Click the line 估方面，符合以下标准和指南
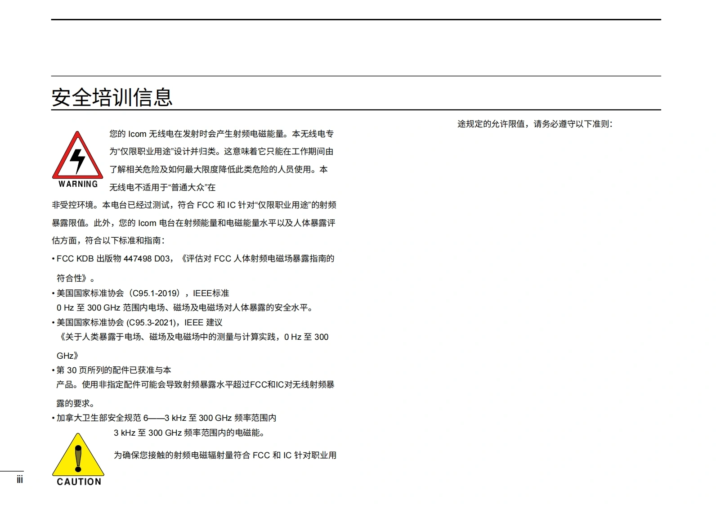The image size is (716, 505). (x=108, y=241)
